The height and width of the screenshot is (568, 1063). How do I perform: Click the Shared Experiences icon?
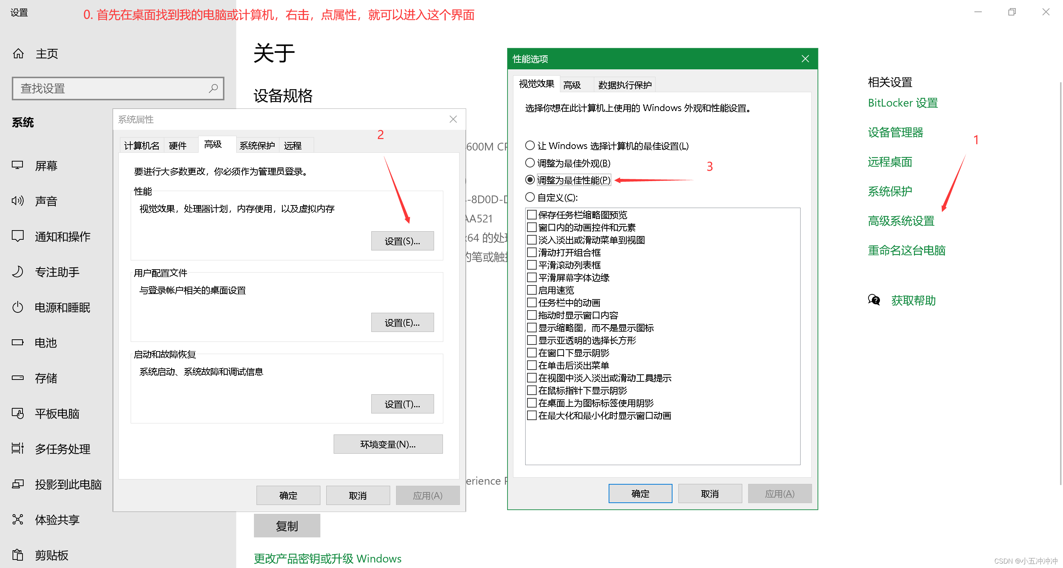[17, 519]
